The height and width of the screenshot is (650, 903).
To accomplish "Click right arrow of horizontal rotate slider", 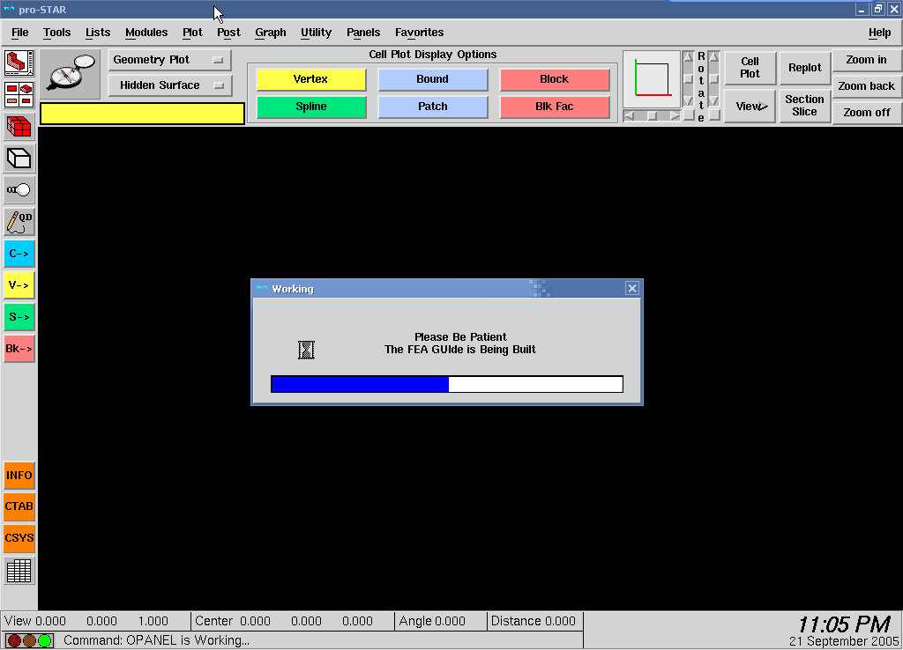I will [674, 116].
